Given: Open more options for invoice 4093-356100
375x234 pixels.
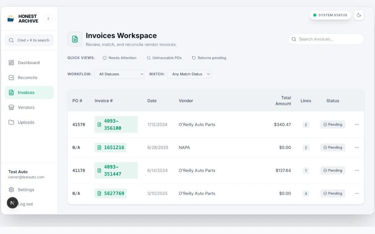Looking at the screenshot, I should click(x=357, y=125).
